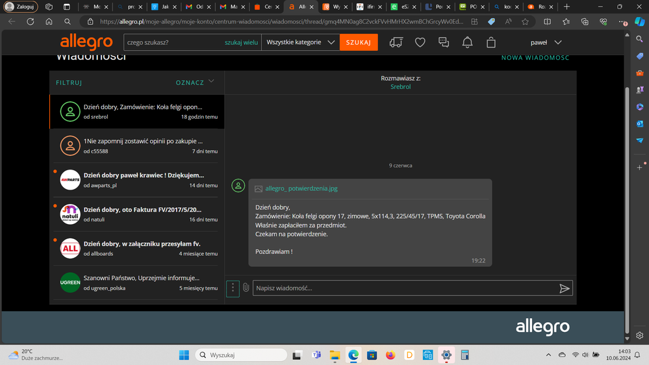Open Firefox from taskbar
This screenshot has width=649, height=365.
point(390,355)
